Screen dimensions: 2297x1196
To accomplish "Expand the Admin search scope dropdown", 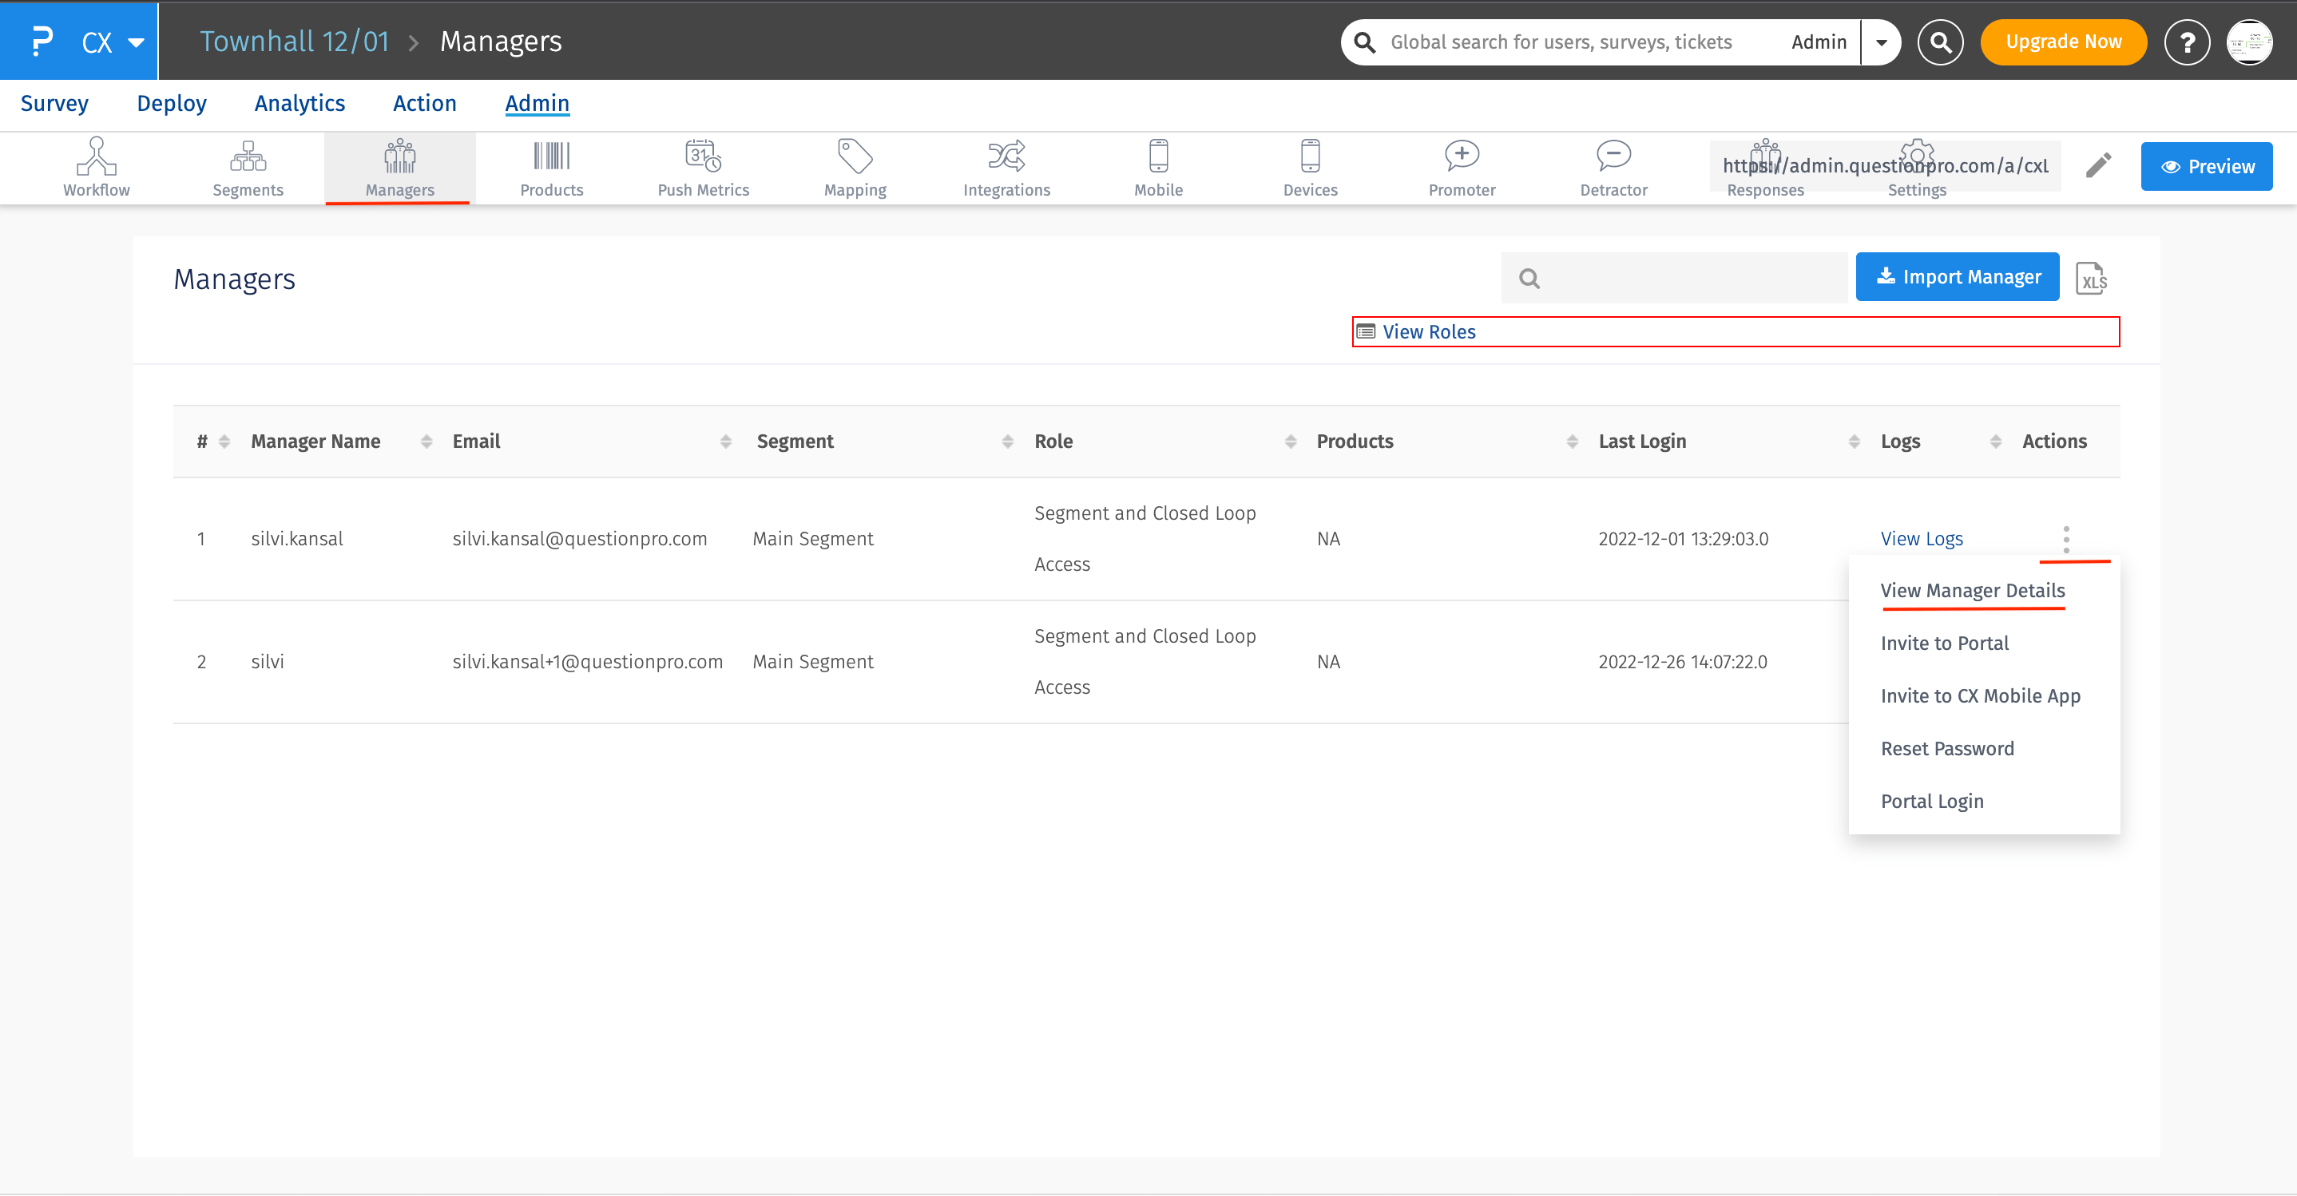I will click(1881, 42).
